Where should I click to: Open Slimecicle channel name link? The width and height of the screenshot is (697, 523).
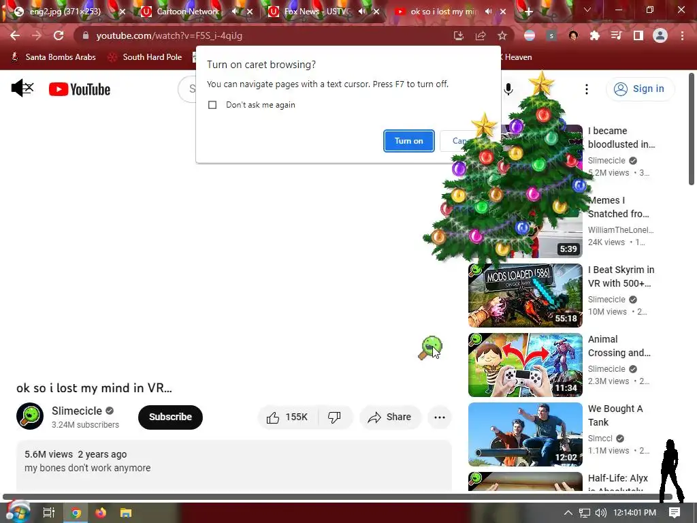click(77, 411)
